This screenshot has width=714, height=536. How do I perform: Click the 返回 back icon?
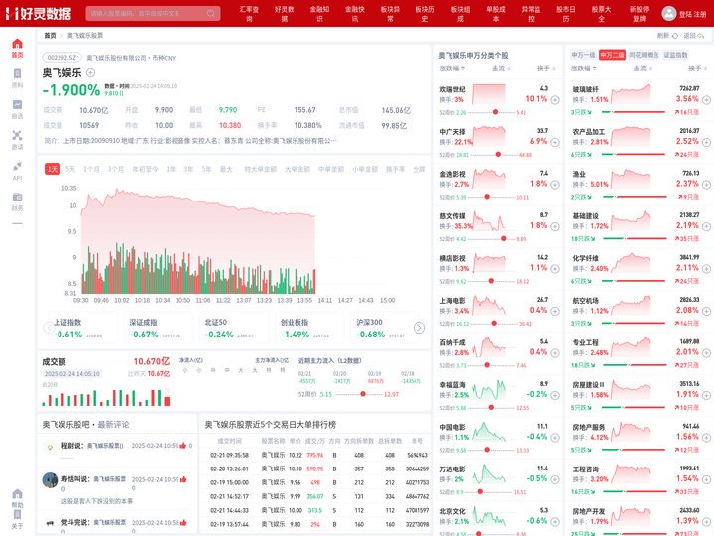click(x=701, y=36)
